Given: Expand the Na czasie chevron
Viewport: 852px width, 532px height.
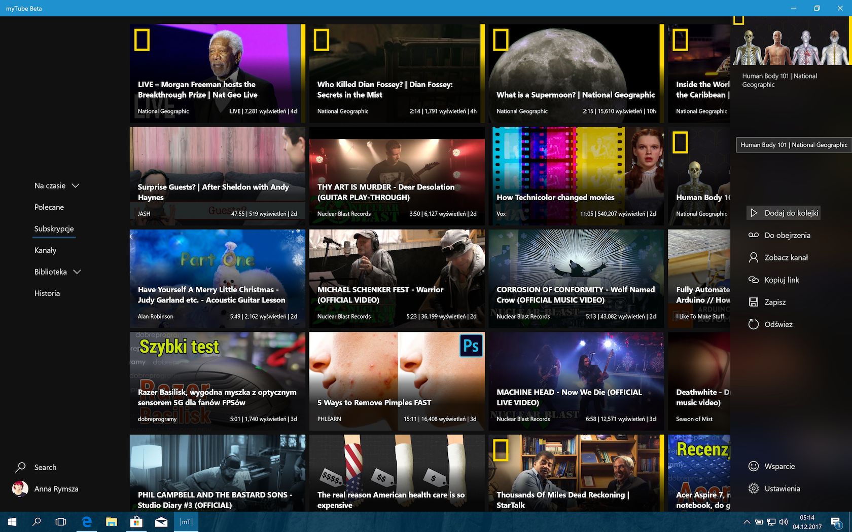Looking at the screenshot, I should tap(76, 186).
